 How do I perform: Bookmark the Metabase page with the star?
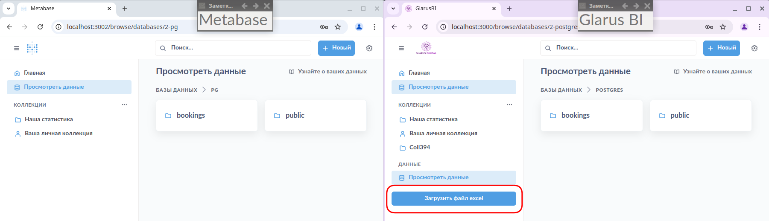pyautogui.click(x=338, y=27)
